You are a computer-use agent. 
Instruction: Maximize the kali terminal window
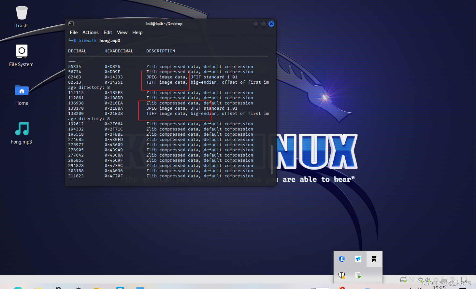coord(264,24)
